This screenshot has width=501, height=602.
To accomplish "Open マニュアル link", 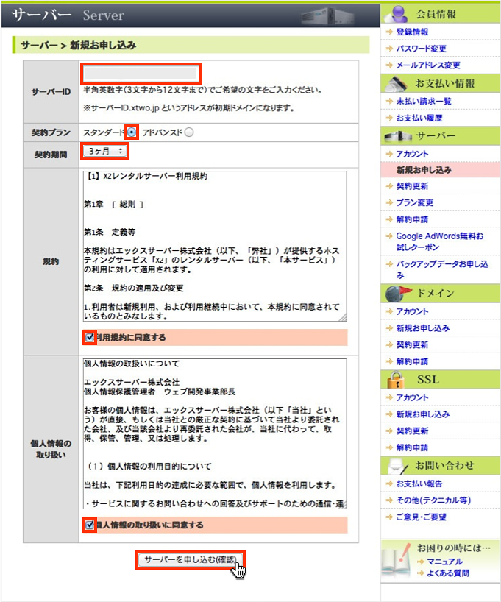I will pyautogui.click(x=444, y=562).
